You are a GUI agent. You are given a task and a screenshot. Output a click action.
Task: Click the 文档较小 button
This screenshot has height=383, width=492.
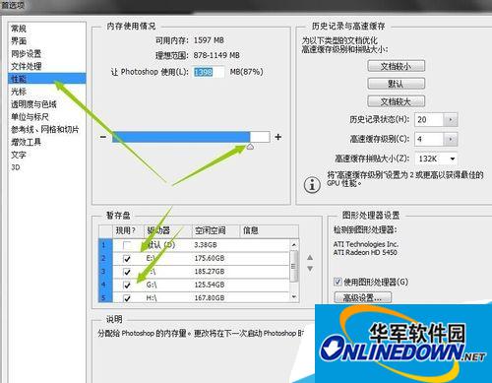[396, 66]
